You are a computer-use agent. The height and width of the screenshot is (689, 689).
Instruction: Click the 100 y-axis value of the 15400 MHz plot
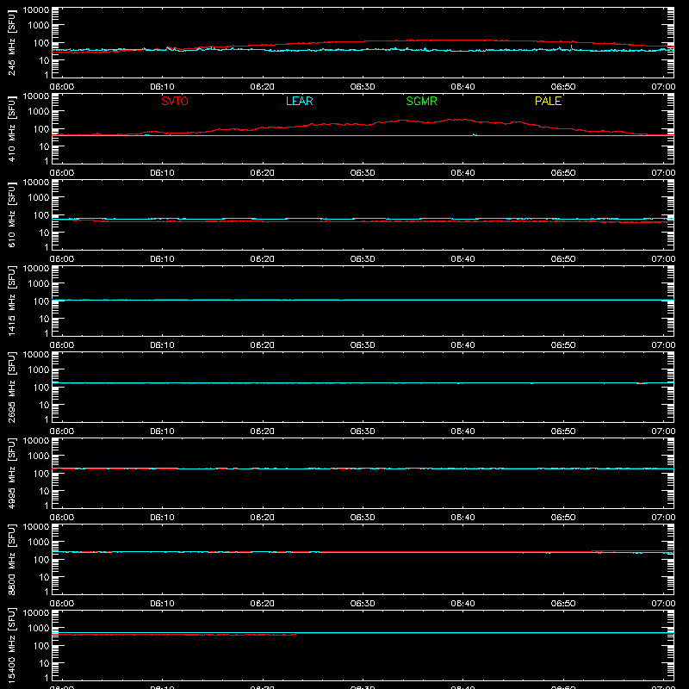point(41,646)
